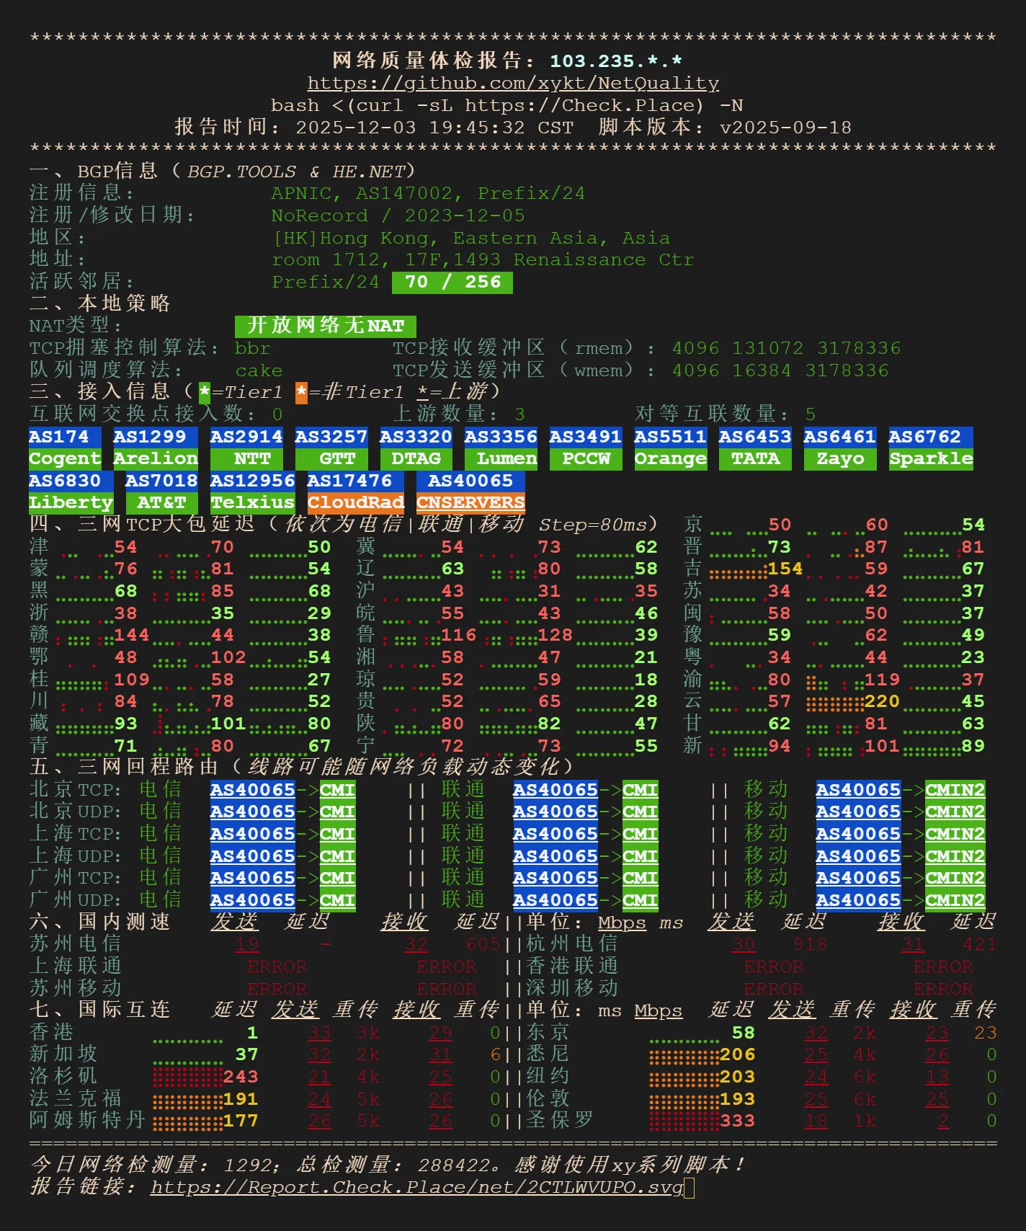Select the green 开放网络无NAT badge

[325, 326]
